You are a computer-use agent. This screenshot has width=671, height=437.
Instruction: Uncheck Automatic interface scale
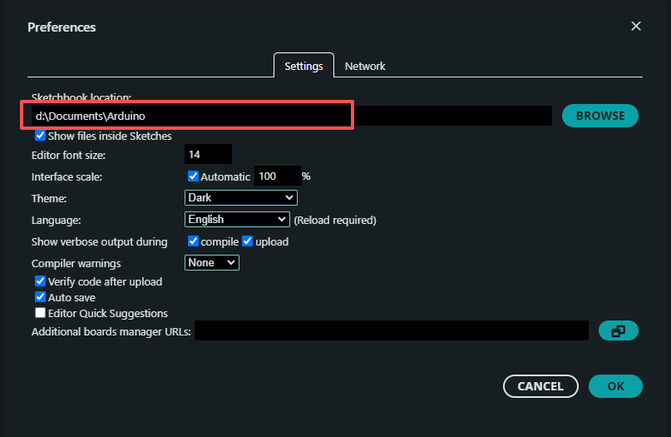click(193, 176)
